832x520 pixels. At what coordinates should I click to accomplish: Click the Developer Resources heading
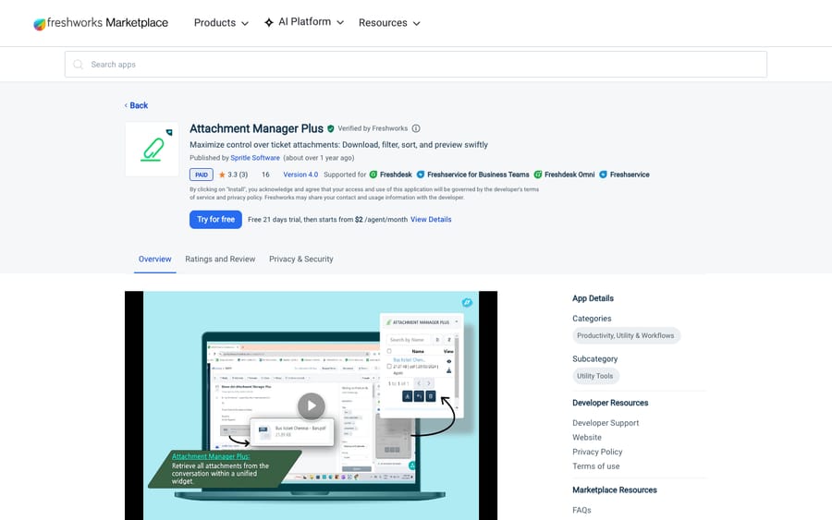point(610,403)
